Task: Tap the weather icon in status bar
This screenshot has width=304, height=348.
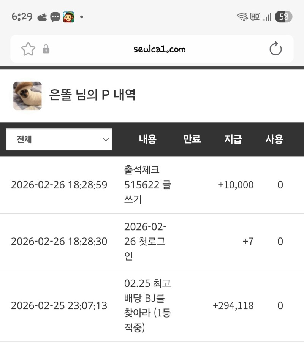Action: (x=42, y=17)
